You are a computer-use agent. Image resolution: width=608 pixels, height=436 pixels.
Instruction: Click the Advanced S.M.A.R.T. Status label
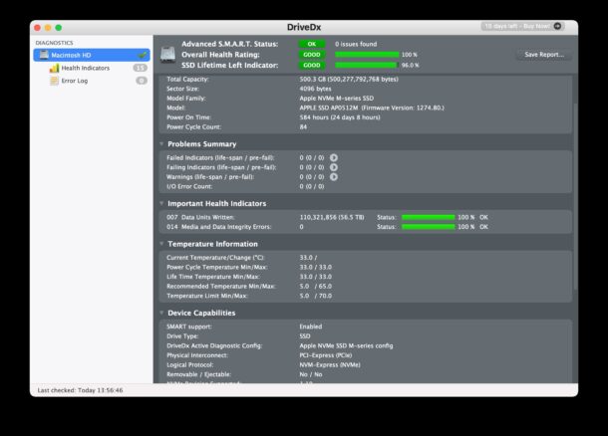click(229, 44)
